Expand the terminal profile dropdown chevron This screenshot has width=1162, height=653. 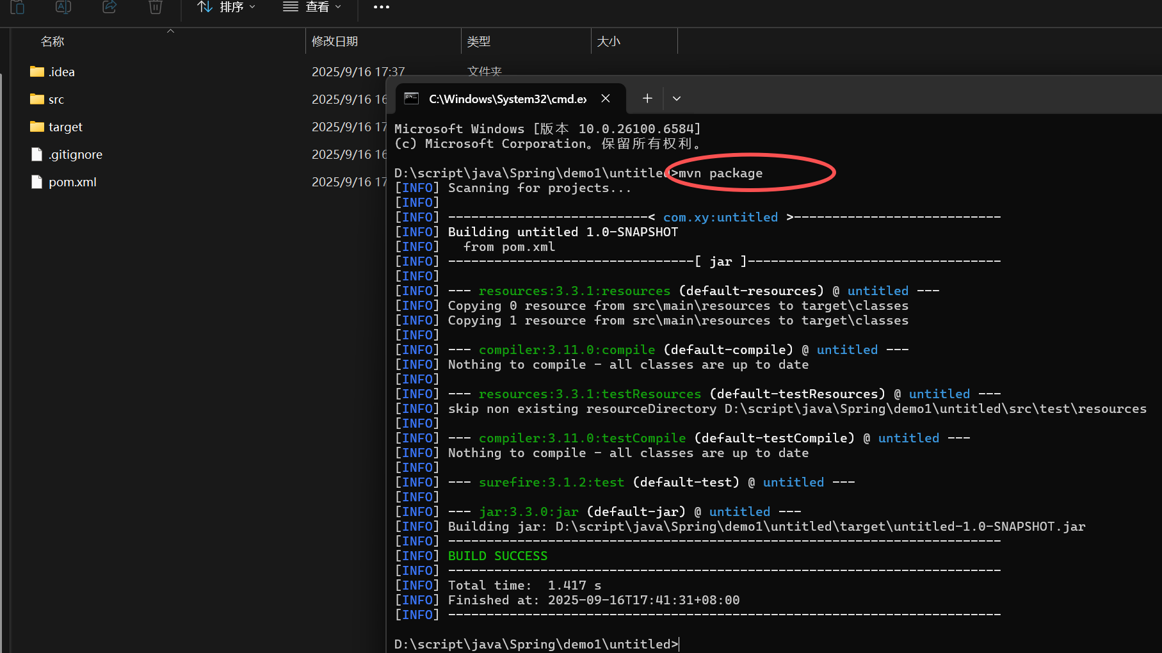coord(677,99)
